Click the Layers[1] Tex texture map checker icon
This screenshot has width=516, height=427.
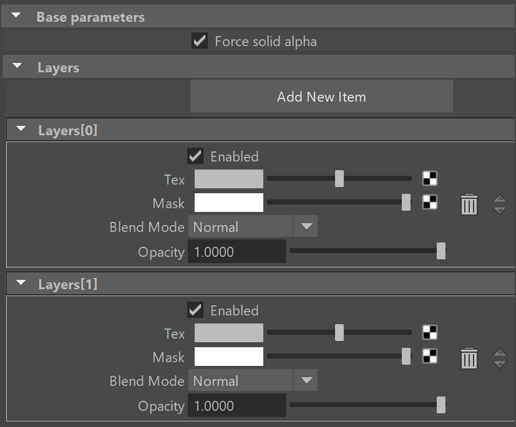pos(430,332)
